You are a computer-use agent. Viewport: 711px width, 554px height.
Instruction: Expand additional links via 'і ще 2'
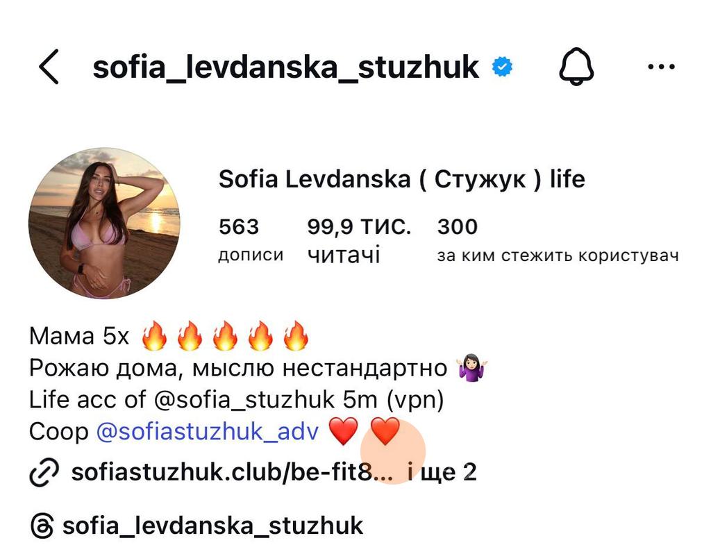click(442, 472)
